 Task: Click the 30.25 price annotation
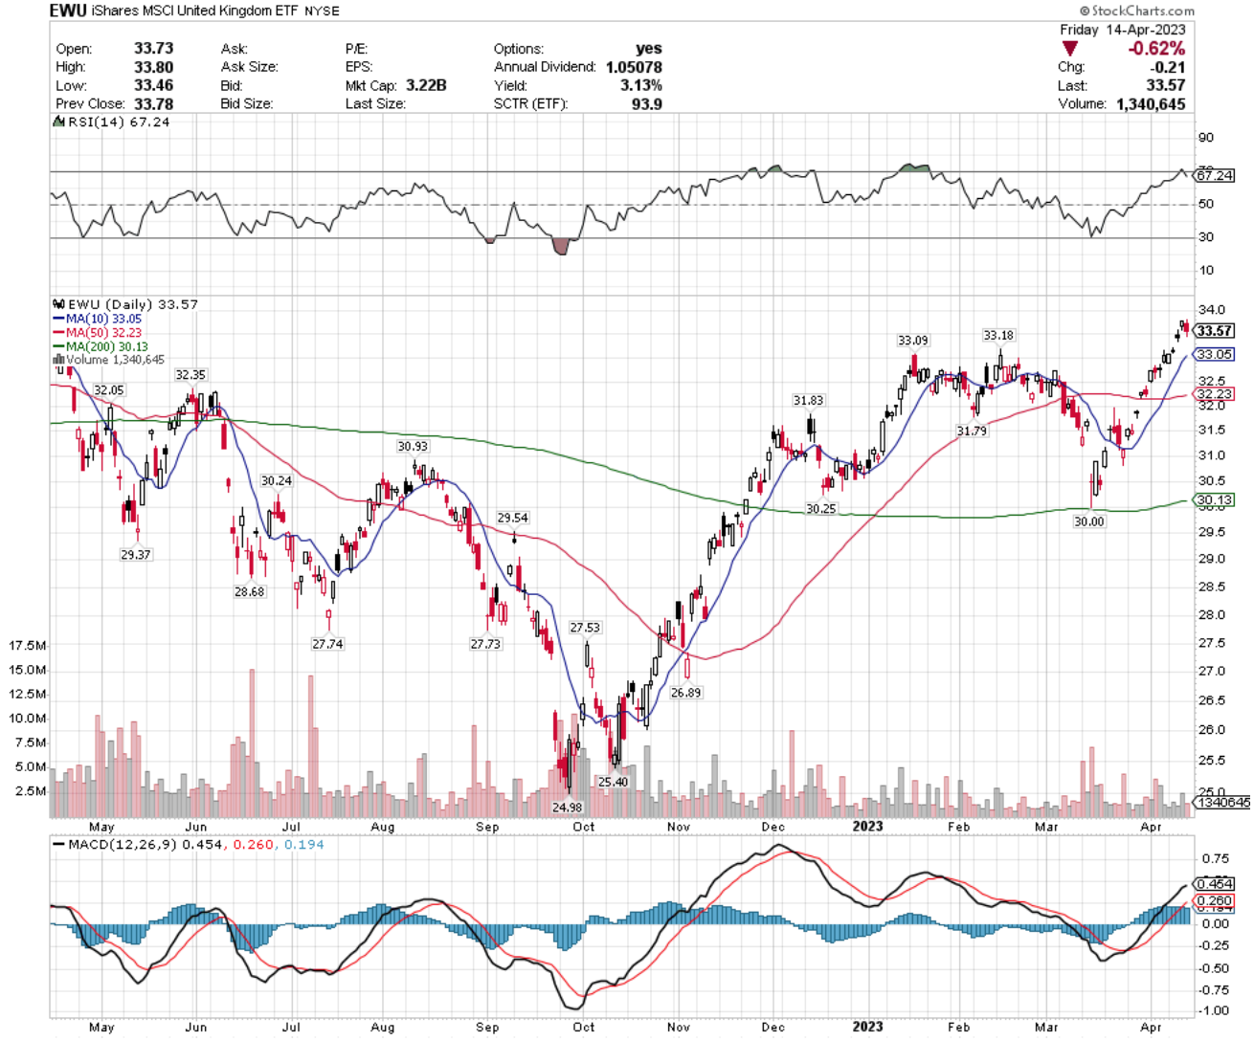820,509
